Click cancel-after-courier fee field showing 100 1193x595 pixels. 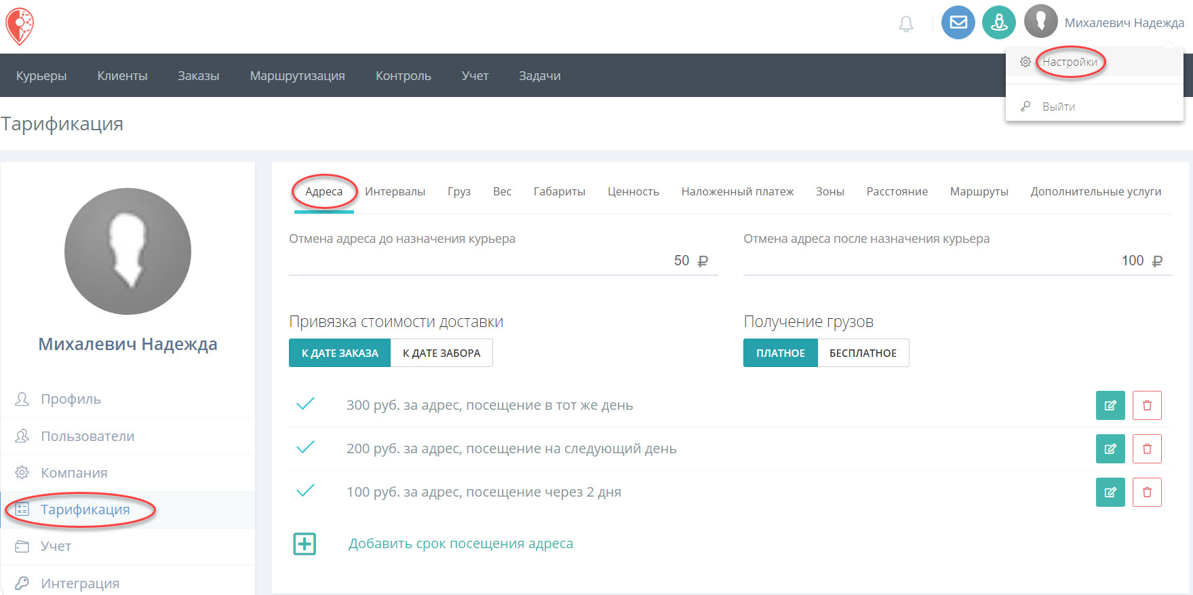958,261
